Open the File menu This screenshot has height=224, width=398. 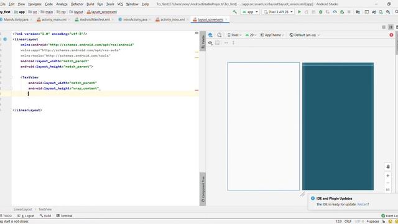point(2,4)
